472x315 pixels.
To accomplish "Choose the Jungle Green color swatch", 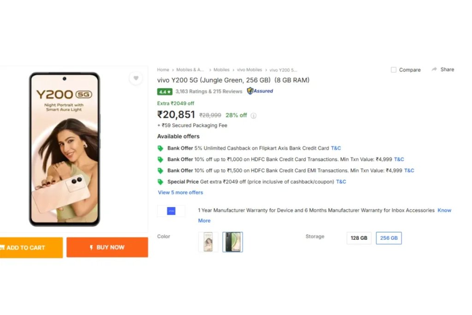I will [233, 242].
